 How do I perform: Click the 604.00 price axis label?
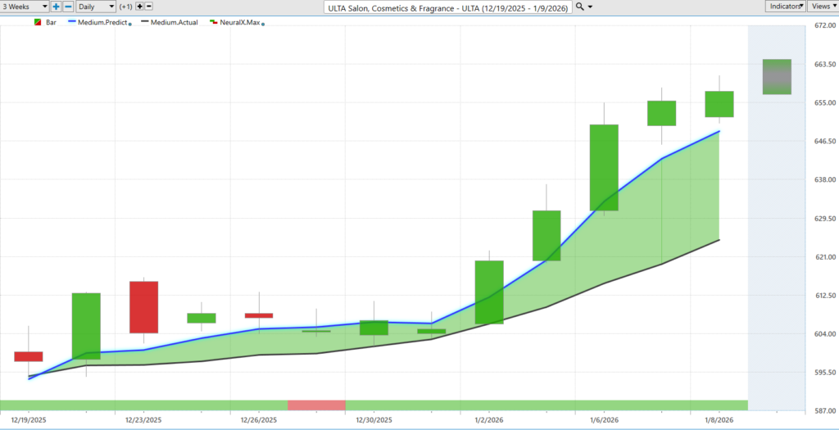point(824,333)
